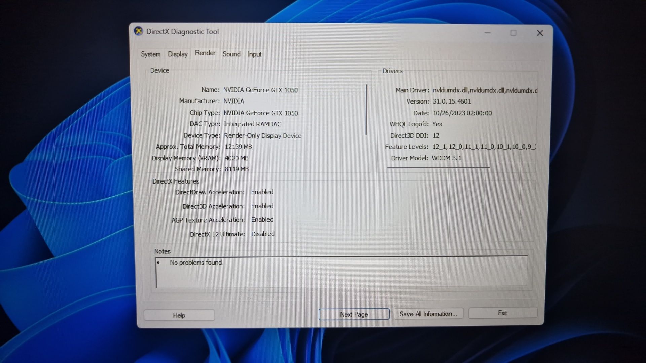Select the 'NVIDIA GeForce GTX 1050' Name value

pos(260,90)
